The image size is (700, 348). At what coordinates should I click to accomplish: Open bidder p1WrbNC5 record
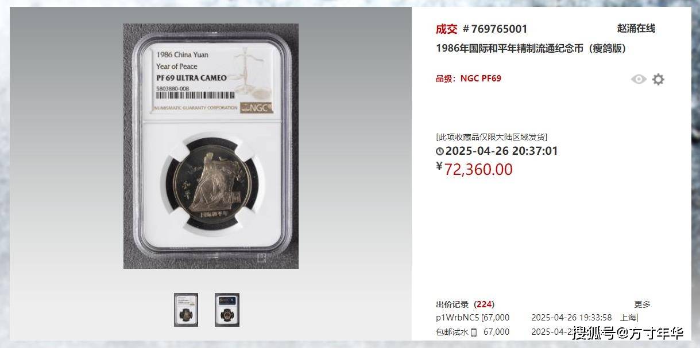coord(458,318)
